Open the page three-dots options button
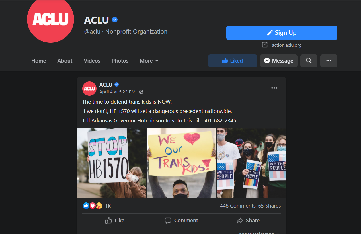This screenshot has height=234, width=361. tap(329, 61)
